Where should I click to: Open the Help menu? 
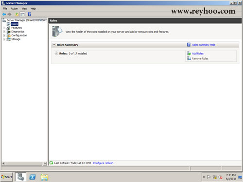[33, 9]
